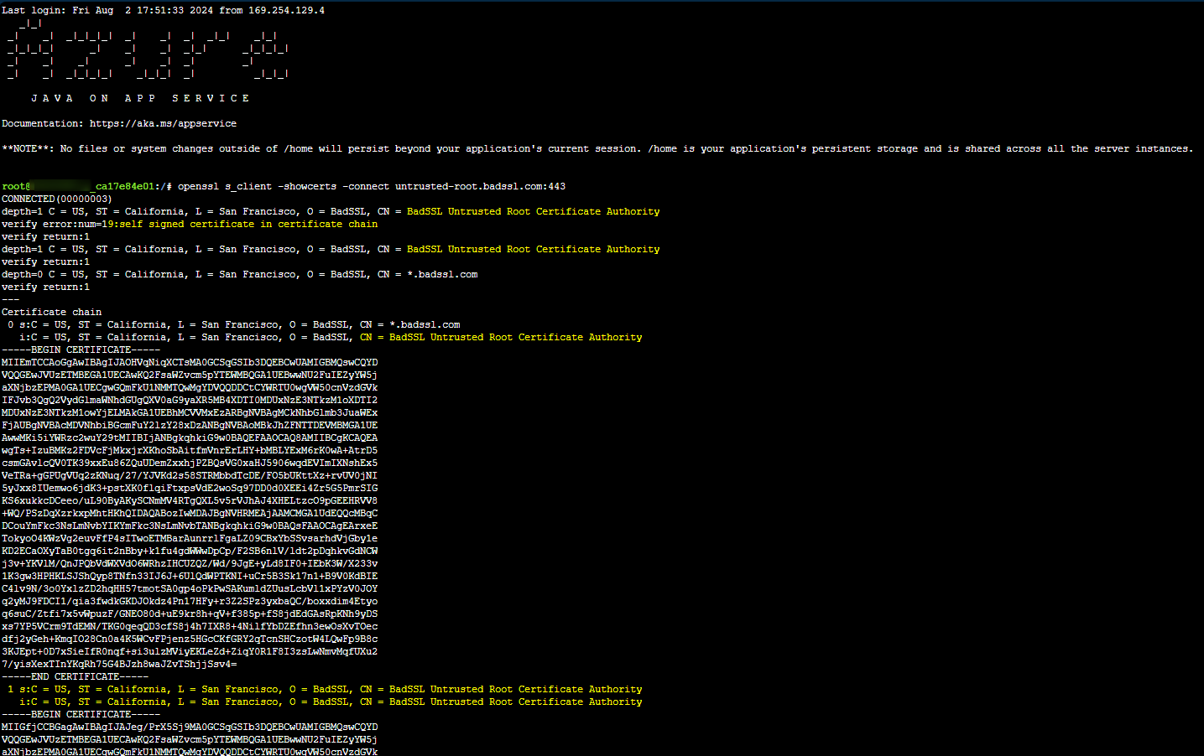This screenshot has width=1204, height=756.
Task: Click base64 line starting 'MIIEmTCCAoGgAwIBAgIJAOHV'
Action: coord(190,362)
